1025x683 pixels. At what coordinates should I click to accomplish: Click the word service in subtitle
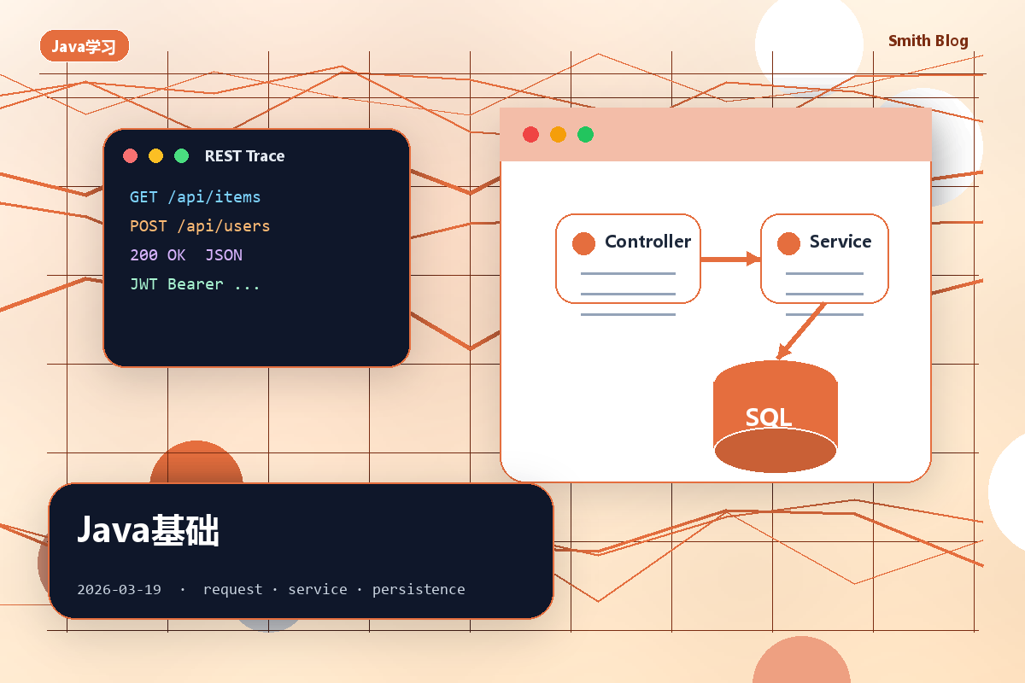click(318, 589)
